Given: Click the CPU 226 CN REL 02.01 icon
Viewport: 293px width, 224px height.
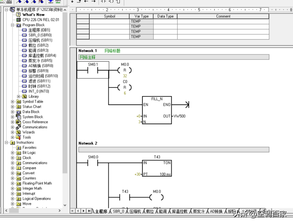Looking at the screenshot, I should point(18,20).
